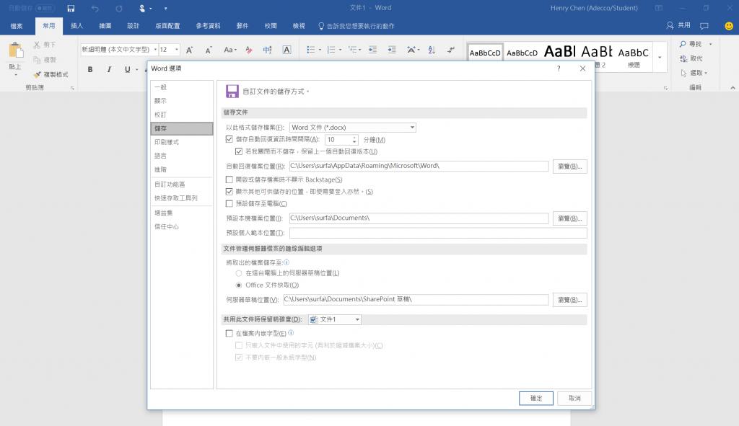739x426 pixels.
Task: Select the 在這台電腦上的伺服器草稿位置 radio button
Action: 239,272
